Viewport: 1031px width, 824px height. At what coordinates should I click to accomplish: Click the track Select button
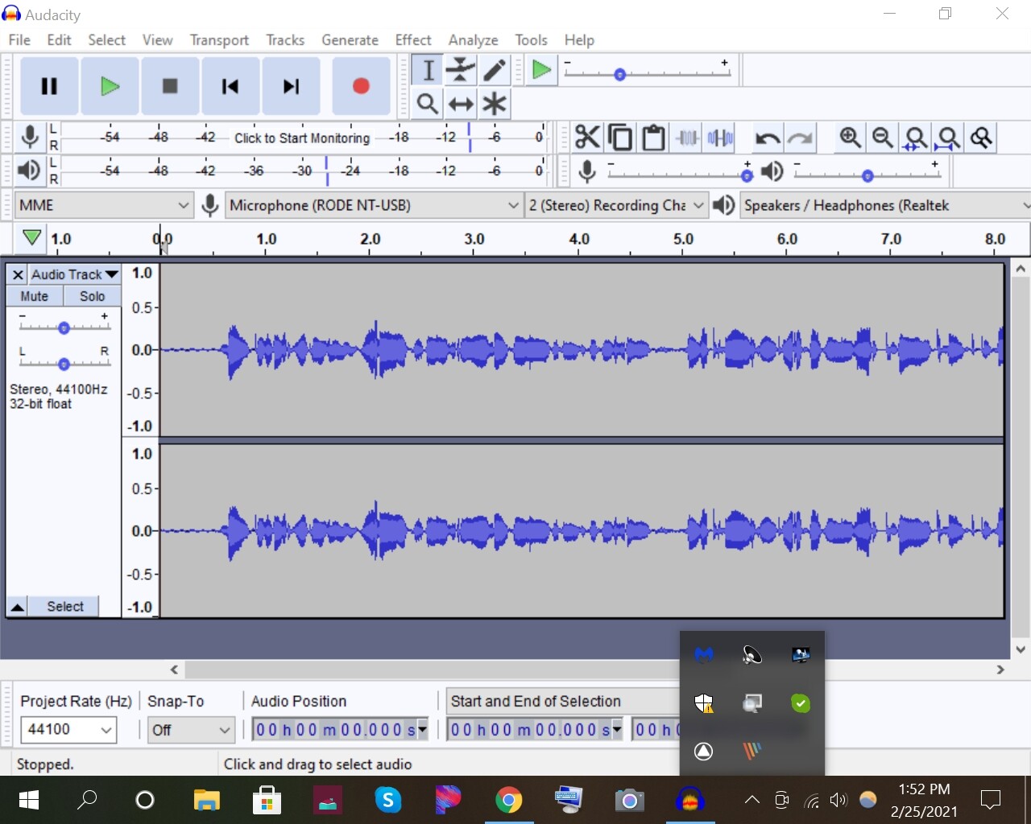64,607
